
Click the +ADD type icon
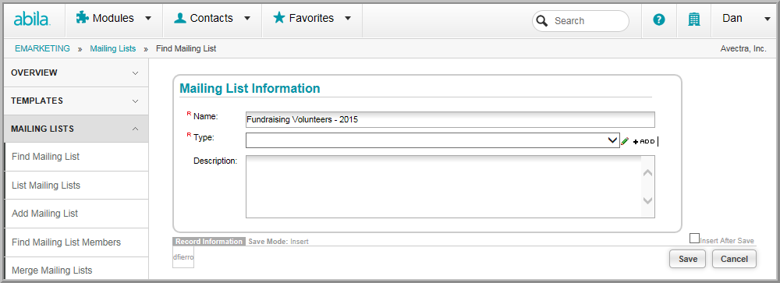643,142
